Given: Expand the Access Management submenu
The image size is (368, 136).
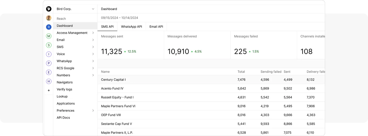Looking at the screenshot, I should click(x=75, y=33).
